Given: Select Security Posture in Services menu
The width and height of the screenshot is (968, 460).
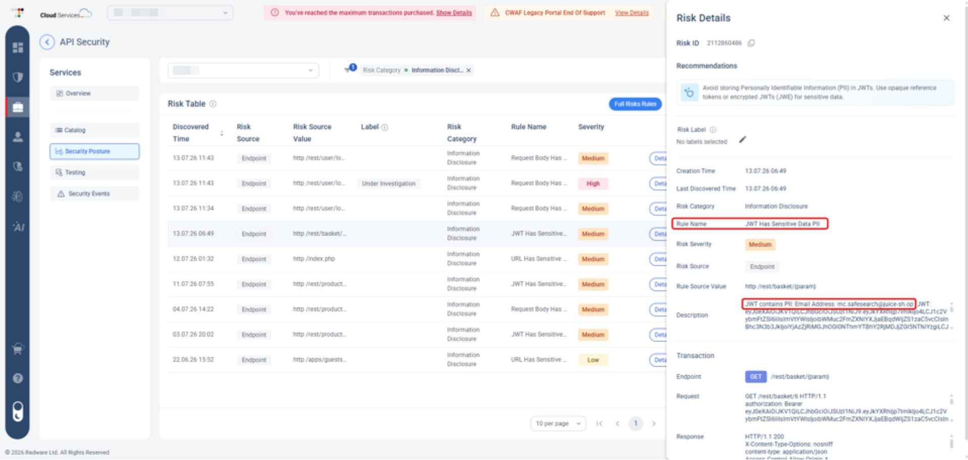Looking at the screenshot, I should pos(94,151).
